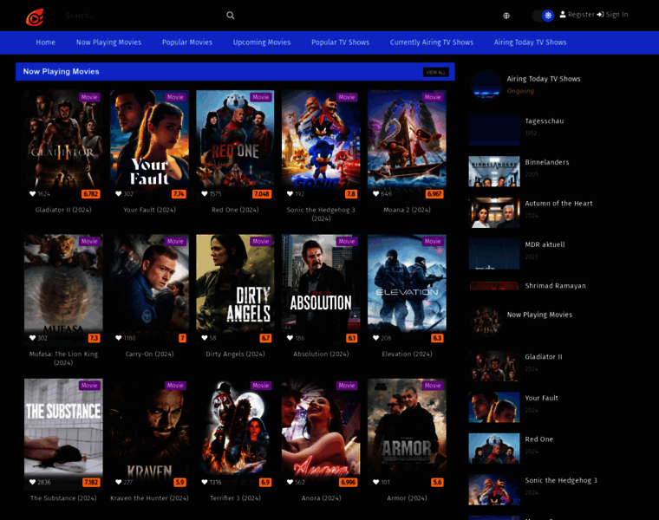
Task: Open the Elevation (2024) title text
Action: 407,354
